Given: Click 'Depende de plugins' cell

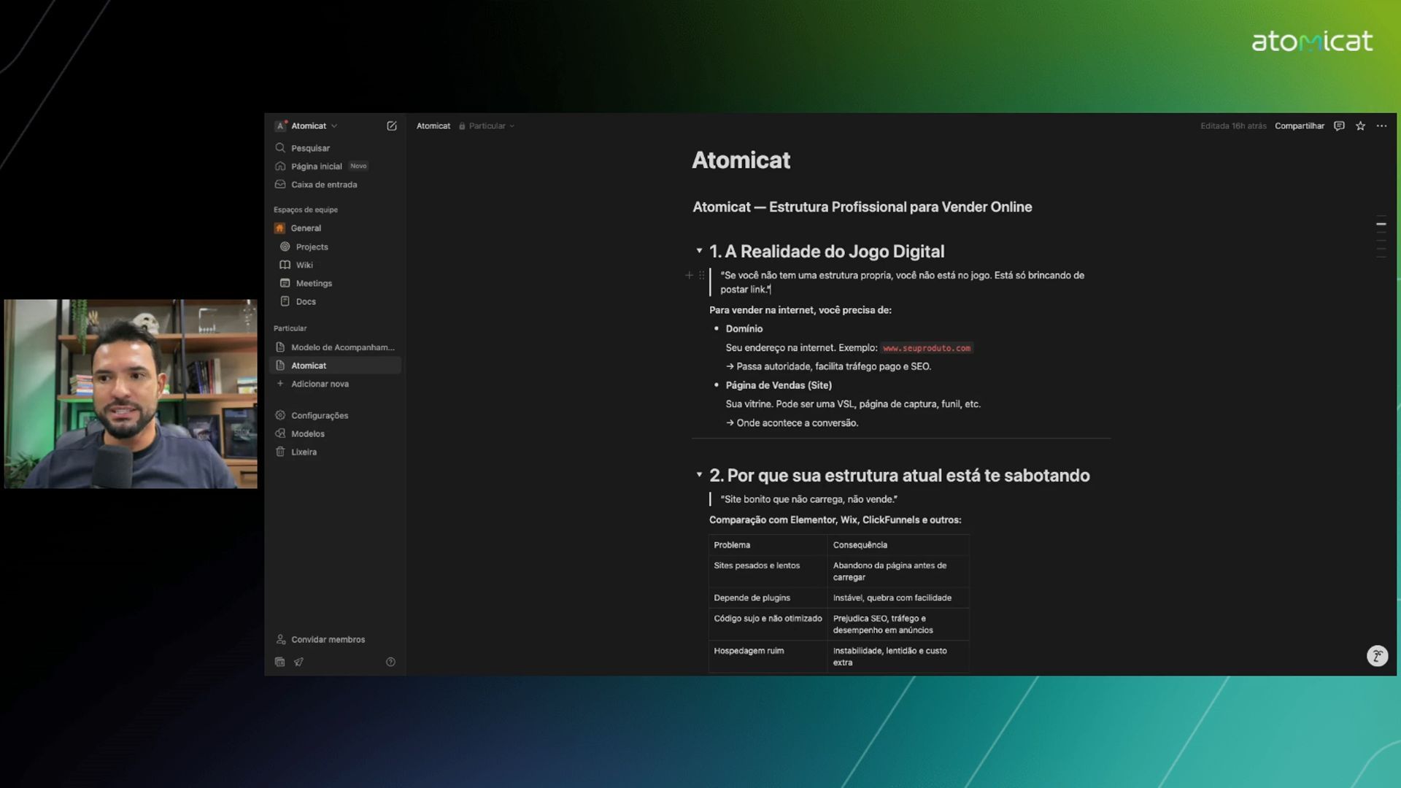Looking at the screenshot, I should (768, 598).
